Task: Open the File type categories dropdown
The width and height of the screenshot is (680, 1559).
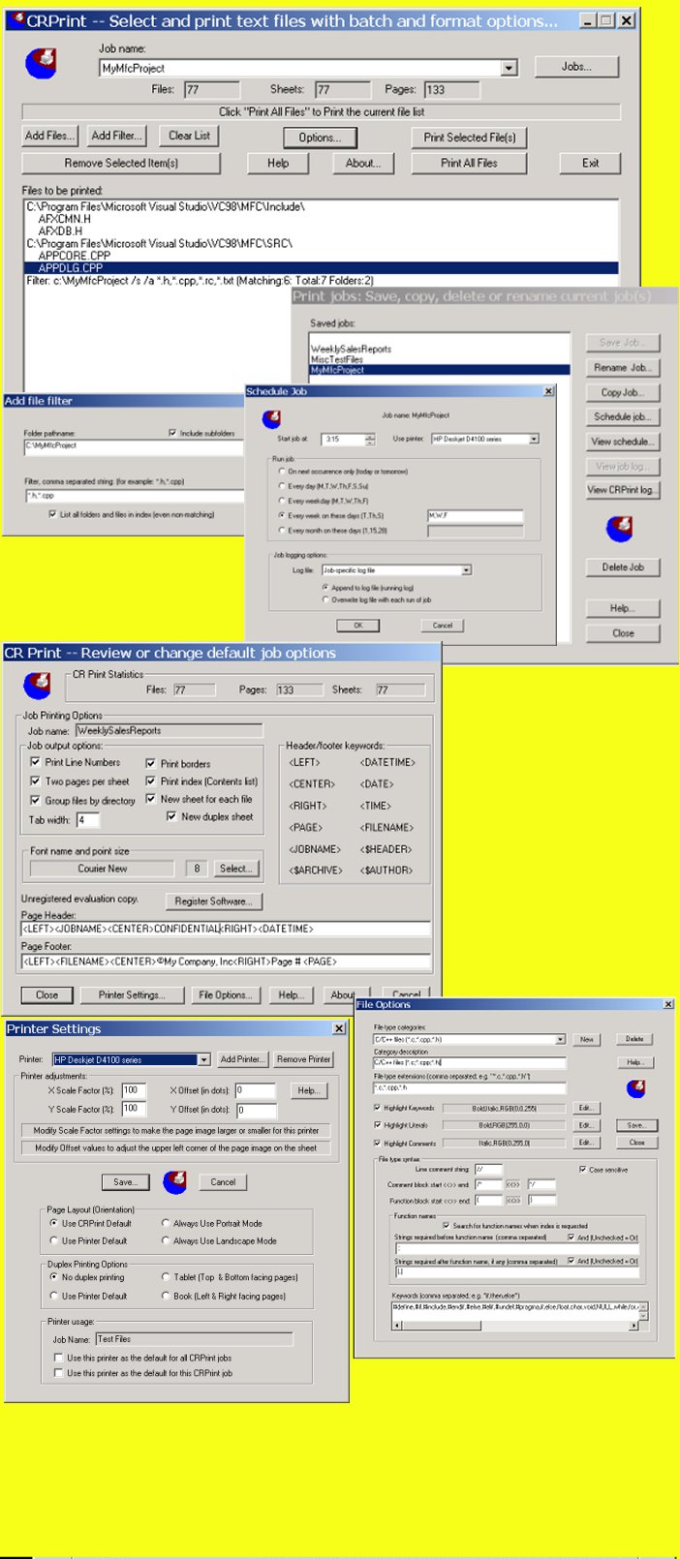Action: [560, 1039]
